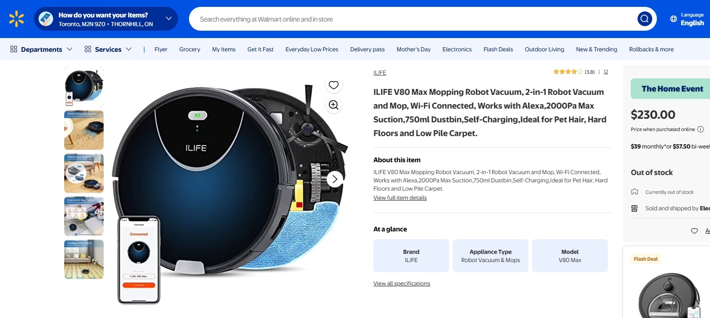Click the About this item heading
The image size is (710, 318).
397,160
